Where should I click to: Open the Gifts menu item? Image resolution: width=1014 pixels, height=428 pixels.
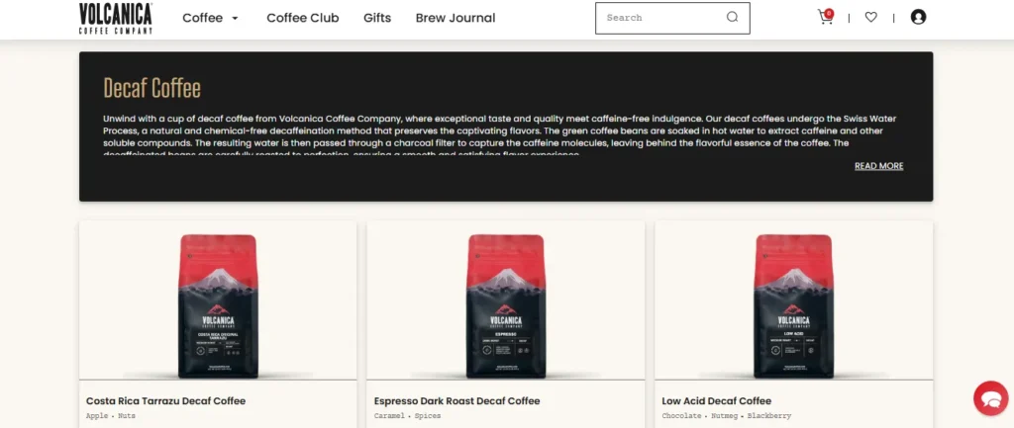click(377, 18)
